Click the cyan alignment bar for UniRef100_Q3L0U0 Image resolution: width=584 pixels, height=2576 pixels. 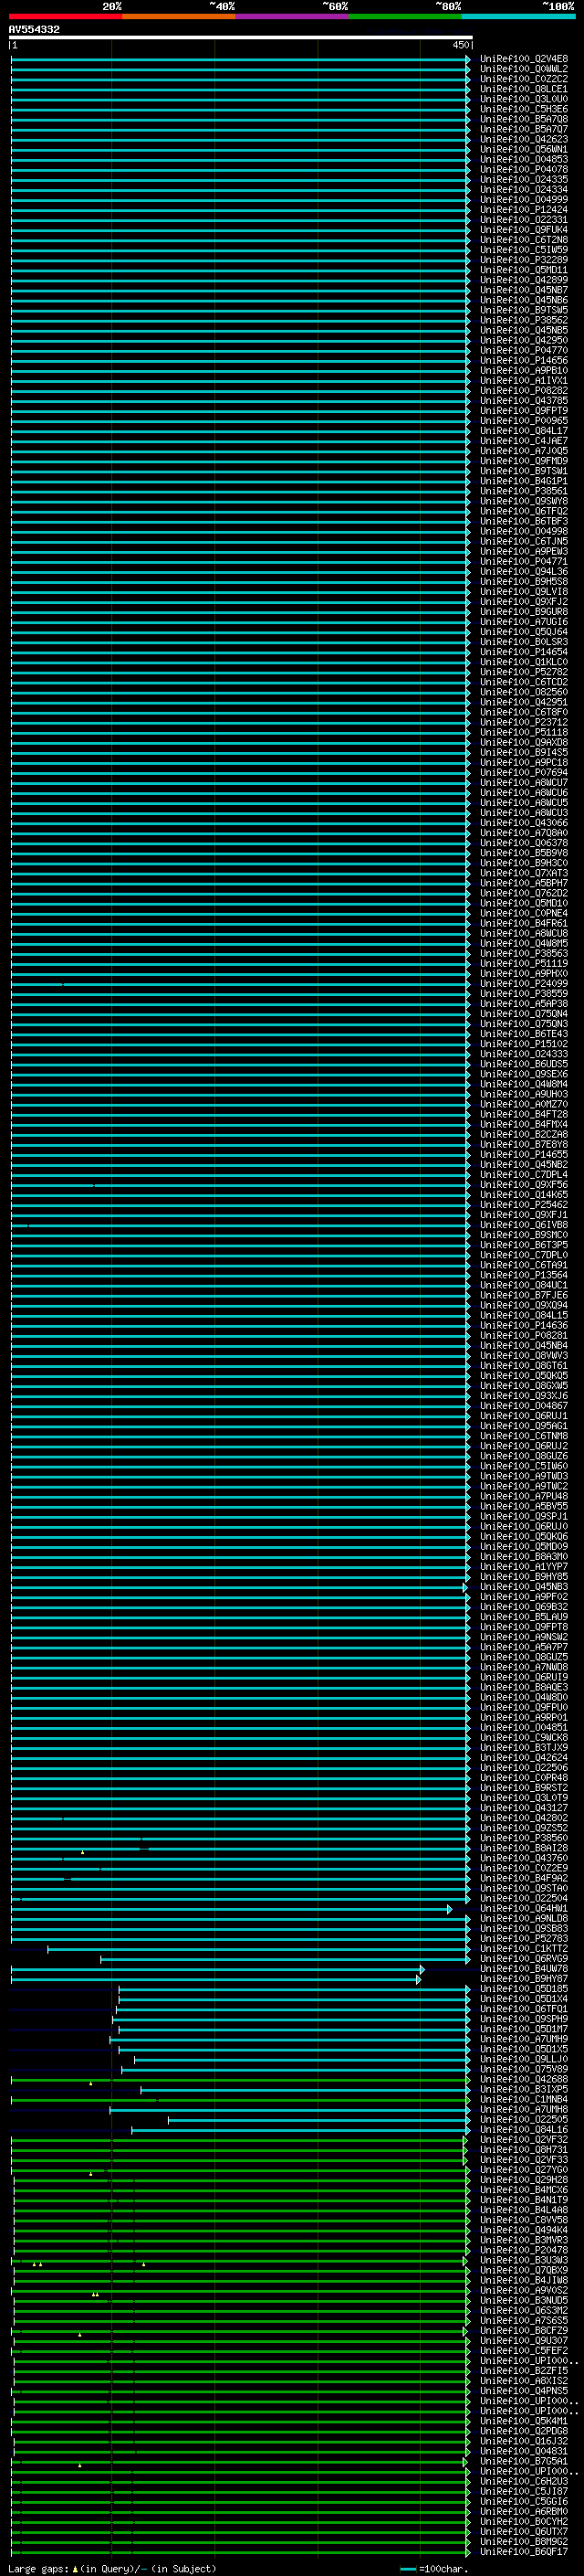(x=240, y=99)
